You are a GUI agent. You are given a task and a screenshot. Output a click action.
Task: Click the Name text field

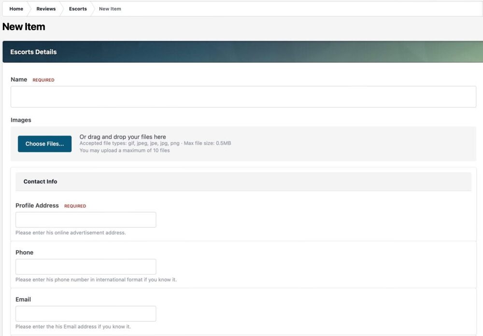click(x=243, y=97)
